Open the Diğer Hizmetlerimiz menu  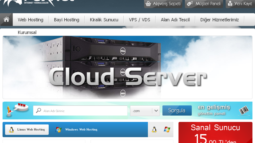click(220, 20)
